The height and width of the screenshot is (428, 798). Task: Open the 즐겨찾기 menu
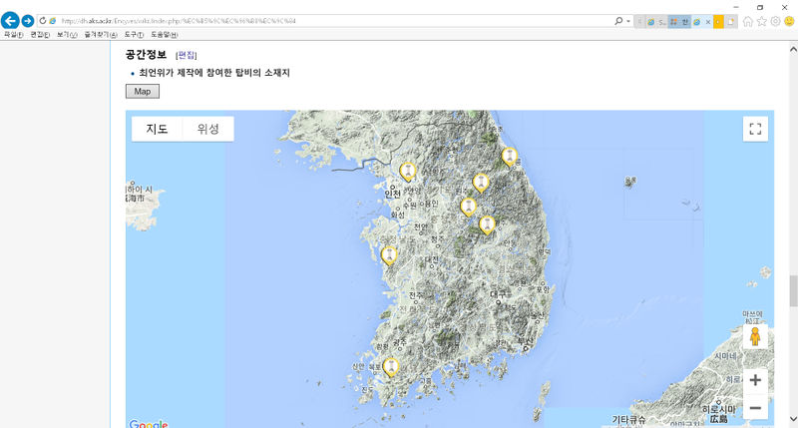pos(101,34)
